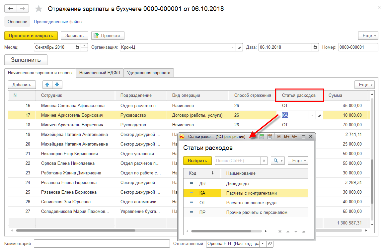Switch to Удержанная зарплата tab

(x=149, y=73)
